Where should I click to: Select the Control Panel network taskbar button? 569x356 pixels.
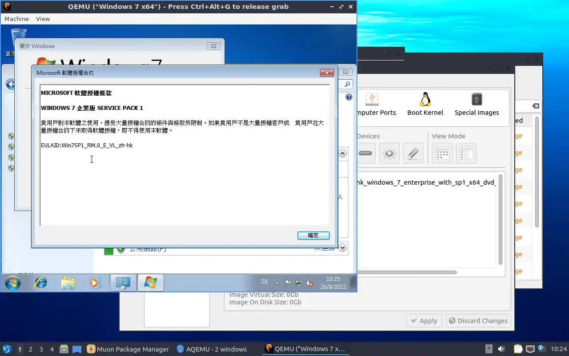click(123, 283)
